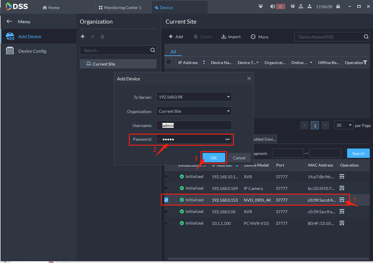Image resolution: width=373 pixels, height=263 pixels.
Task: Click the Operation column filter funnel icon
Action: 365,62
